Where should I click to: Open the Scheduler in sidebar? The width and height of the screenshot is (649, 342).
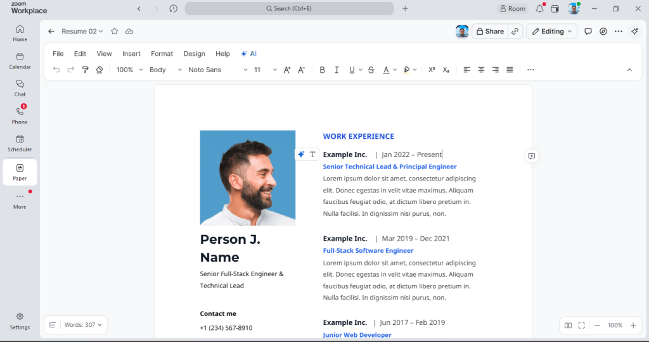[20, 143]
